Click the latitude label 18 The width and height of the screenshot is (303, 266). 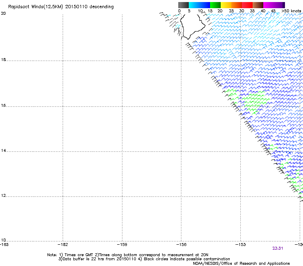pyautogui.click(x=3, y=60)
